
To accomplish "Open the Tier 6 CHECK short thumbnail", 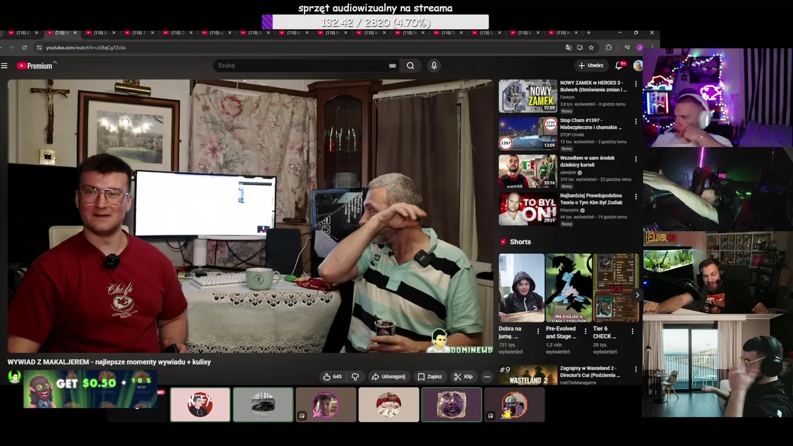I will click(616, 287).
